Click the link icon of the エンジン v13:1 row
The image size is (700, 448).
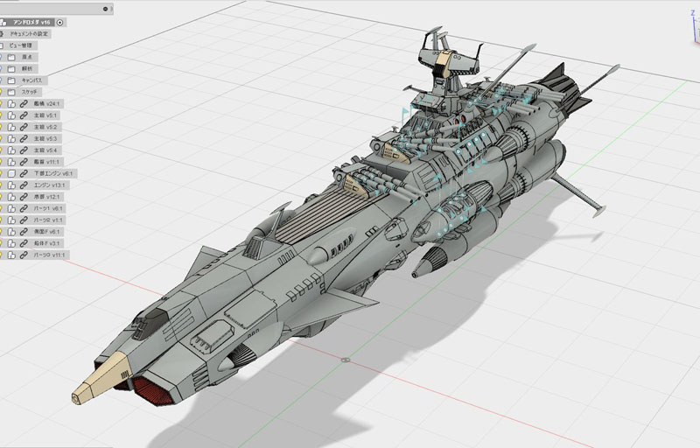(x=24, y=185)
